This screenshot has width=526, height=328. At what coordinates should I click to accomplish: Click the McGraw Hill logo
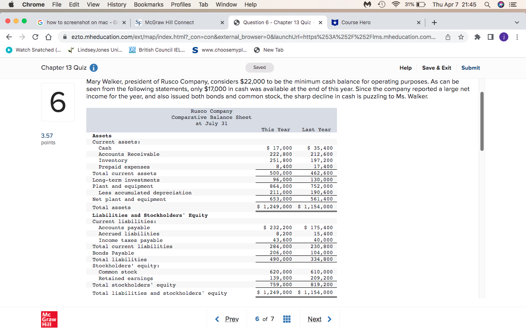[x=49, y=319]
